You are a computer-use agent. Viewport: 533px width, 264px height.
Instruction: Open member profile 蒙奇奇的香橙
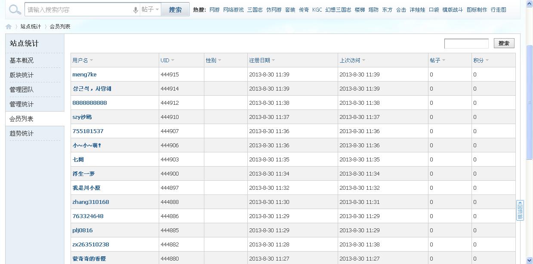tap(89, 259)
